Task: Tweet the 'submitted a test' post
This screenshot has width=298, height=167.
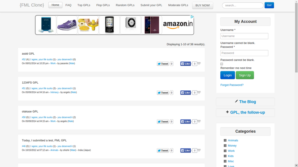Action: tap(163, 150)
